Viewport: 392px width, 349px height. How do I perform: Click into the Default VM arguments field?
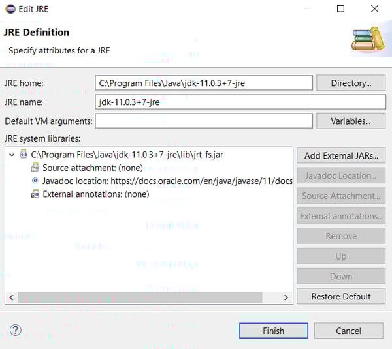(204, 121)
